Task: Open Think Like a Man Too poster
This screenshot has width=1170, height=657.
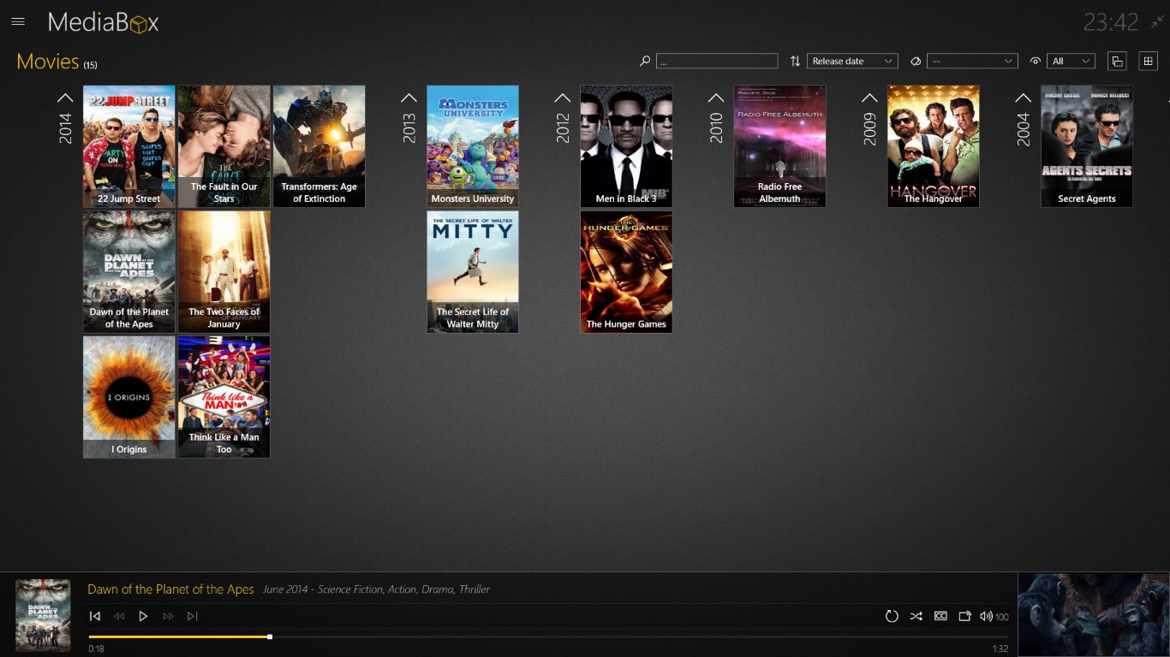Action: coord(224,397)
